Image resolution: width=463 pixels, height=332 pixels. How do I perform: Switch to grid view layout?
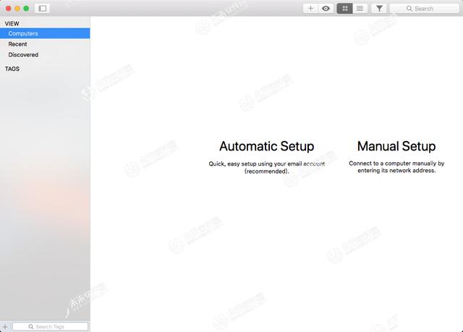tap(344, 9)
